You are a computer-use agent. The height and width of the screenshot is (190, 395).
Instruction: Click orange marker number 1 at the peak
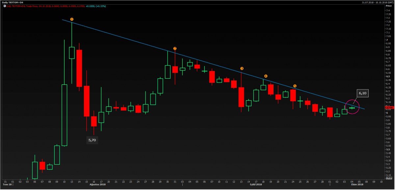[x=72, y=19]
